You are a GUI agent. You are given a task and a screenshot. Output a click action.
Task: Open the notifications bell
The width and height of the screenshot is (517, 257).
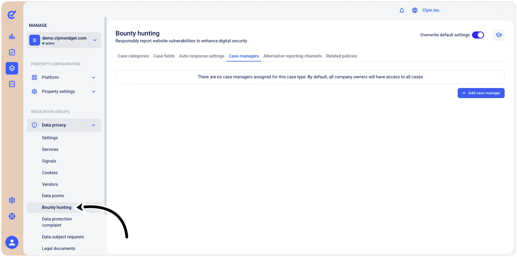click(x=402, y=10)
